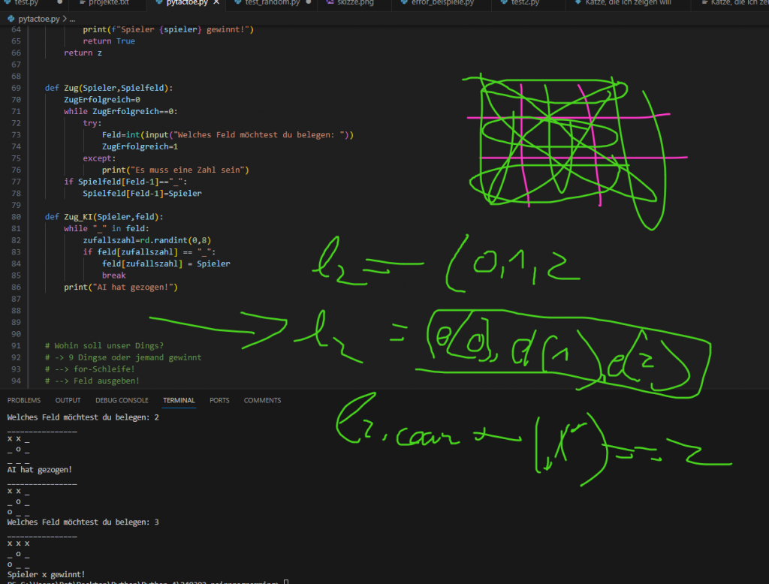Switch to the OUTPUT panel tab
This screenshot has height=584, width=769.
[68, 400]
